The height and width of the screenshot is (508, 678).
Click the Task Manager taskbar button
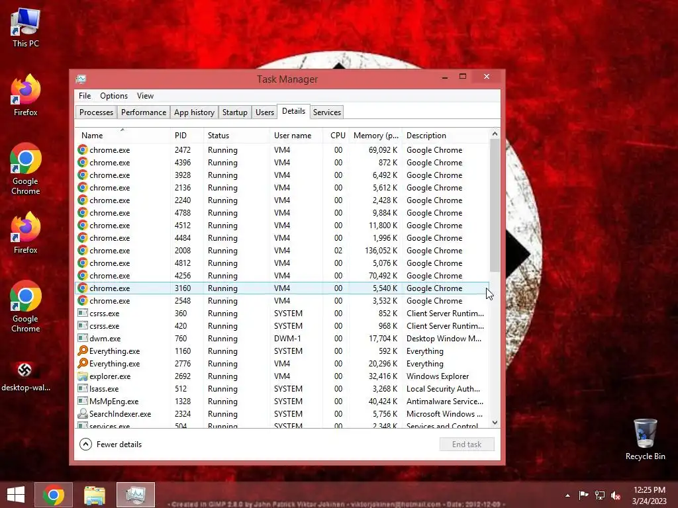click(x=135, y=495)
